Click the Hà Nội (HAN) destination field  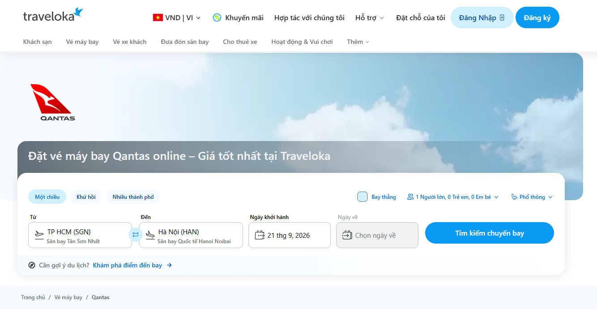191,235
